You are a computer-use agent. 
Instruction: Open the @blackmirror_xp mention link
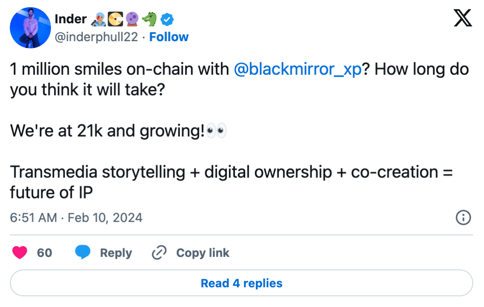tap(298, 70)
